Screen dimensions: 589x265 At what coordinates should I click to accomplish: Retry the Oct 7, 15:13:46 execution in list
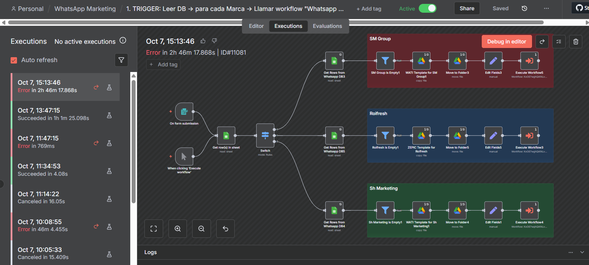pos(96,87)
